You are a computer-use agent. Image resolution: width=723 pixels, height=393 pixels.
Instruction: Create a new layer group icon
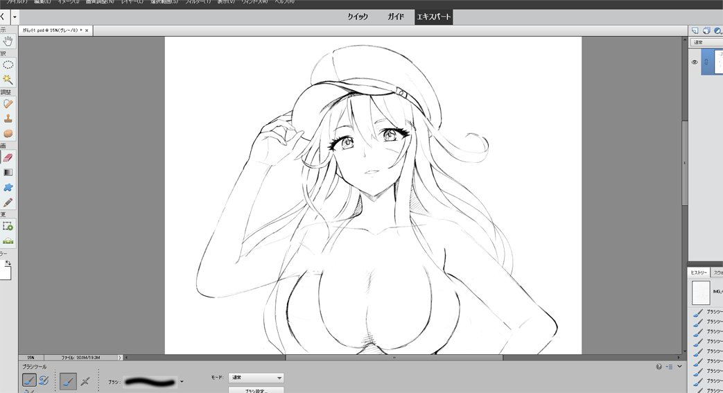point(706,31)
